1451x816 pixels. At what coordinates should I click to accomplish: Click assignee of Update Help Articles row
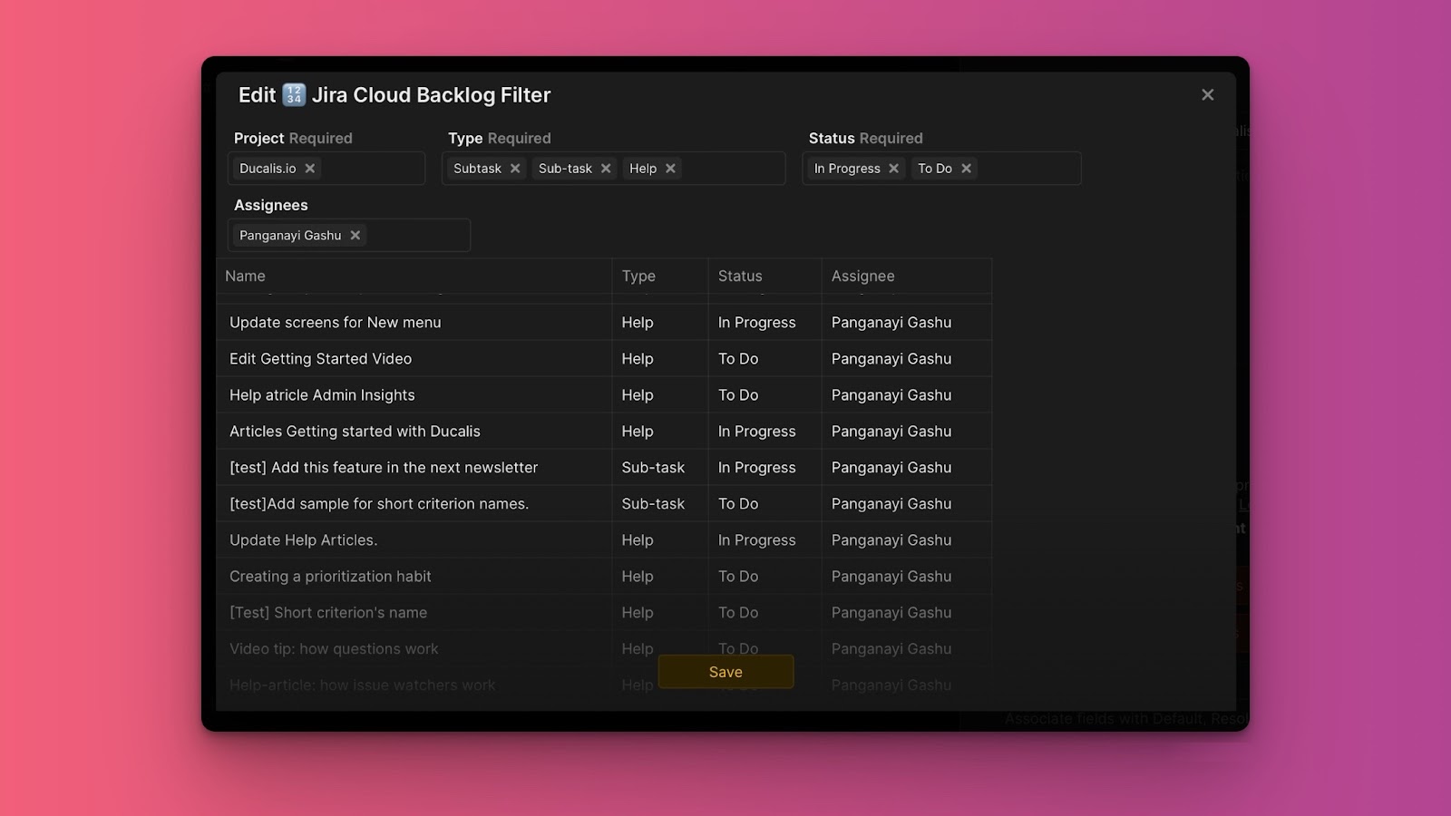(891, 540)
